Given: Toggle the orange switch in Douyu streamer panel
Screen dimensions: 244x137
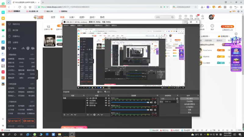Looking at the screenshot, I should tap(59, 26).
